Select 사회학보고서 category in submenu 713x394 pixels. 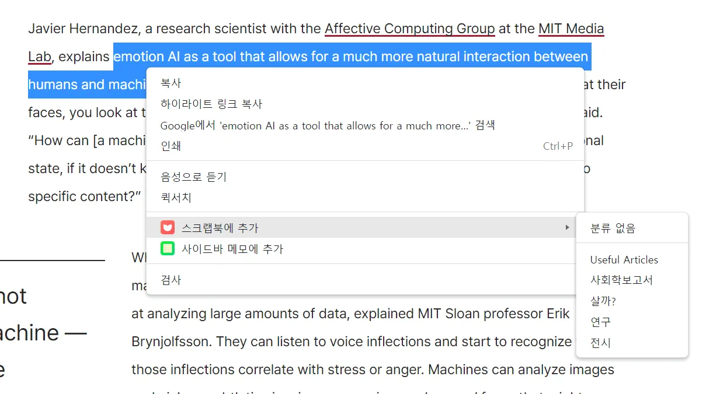coord(621,280)
